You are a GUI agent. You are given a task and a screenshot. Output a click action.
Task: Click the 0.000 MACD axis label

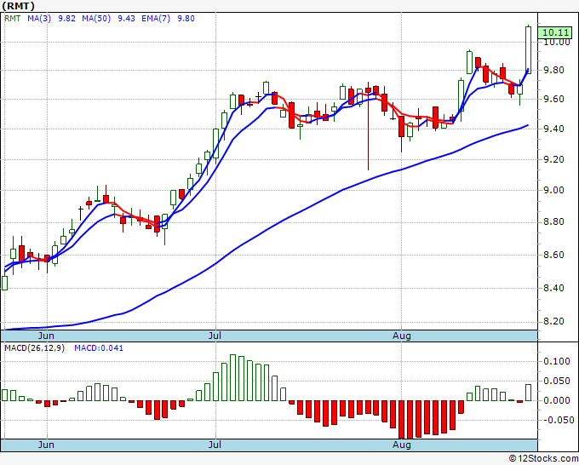(557, 400)
